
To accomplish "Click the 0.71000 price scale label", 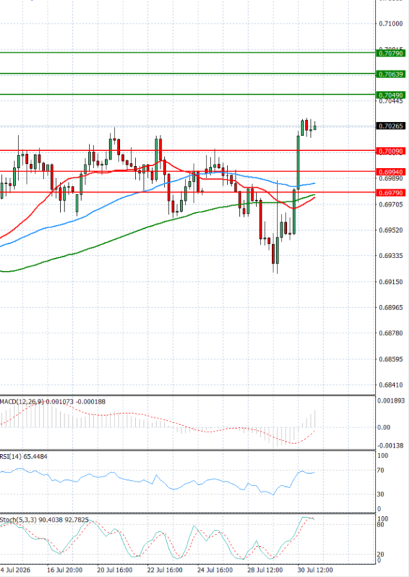I will pyautogui.click(x=391, y=23).
